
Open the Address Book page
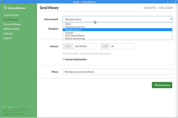(x=11, y=29)
